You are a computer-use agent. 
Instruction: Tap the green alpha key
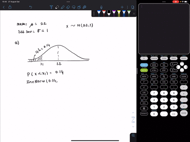coord(144,70)
